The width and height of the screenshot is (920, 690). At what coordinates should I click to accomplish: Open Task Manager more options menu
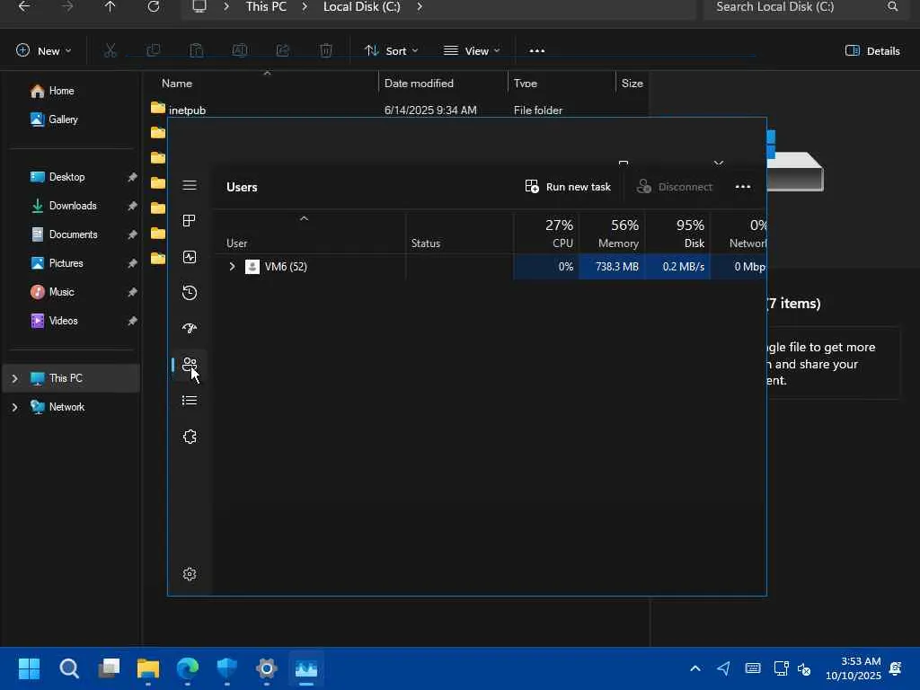tap(742, 187)
